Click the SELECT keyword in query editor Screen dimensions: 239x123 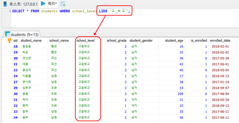18,11
